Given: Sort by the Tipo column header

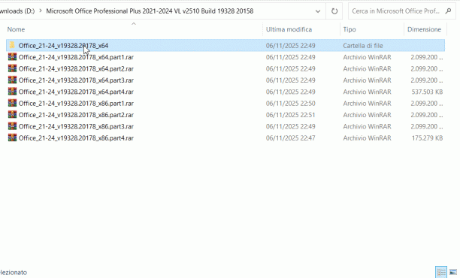Looking at the screenshot, I should [x=350, y=29].
